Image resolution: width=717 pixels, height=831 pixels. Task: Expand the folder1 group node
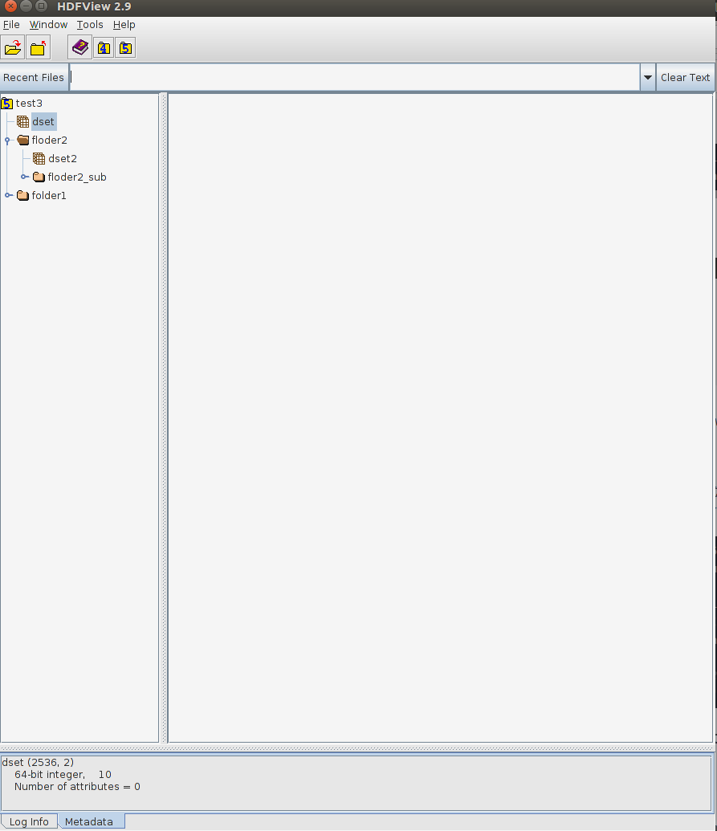[x=9, y=196]
